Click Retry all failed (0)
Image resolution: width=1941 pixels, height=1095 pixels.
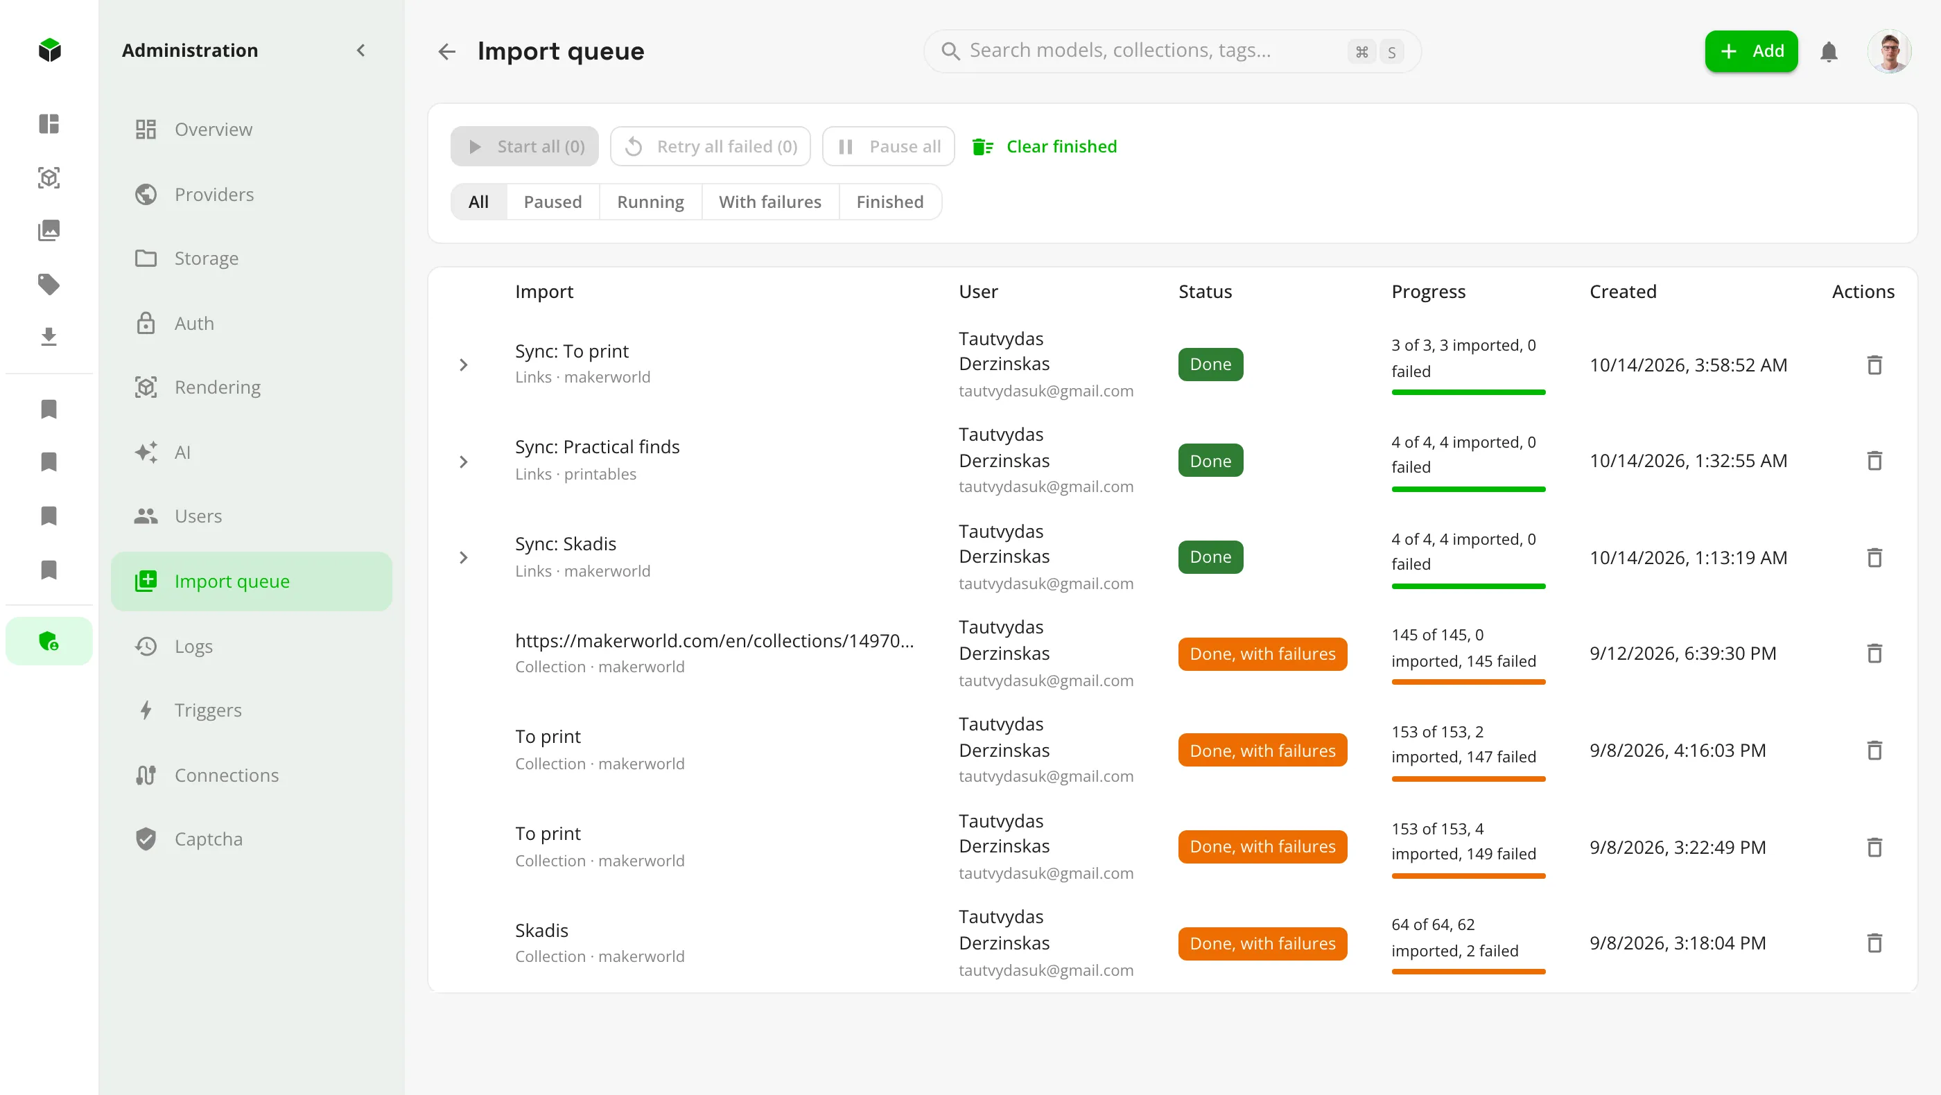(711, 146)
